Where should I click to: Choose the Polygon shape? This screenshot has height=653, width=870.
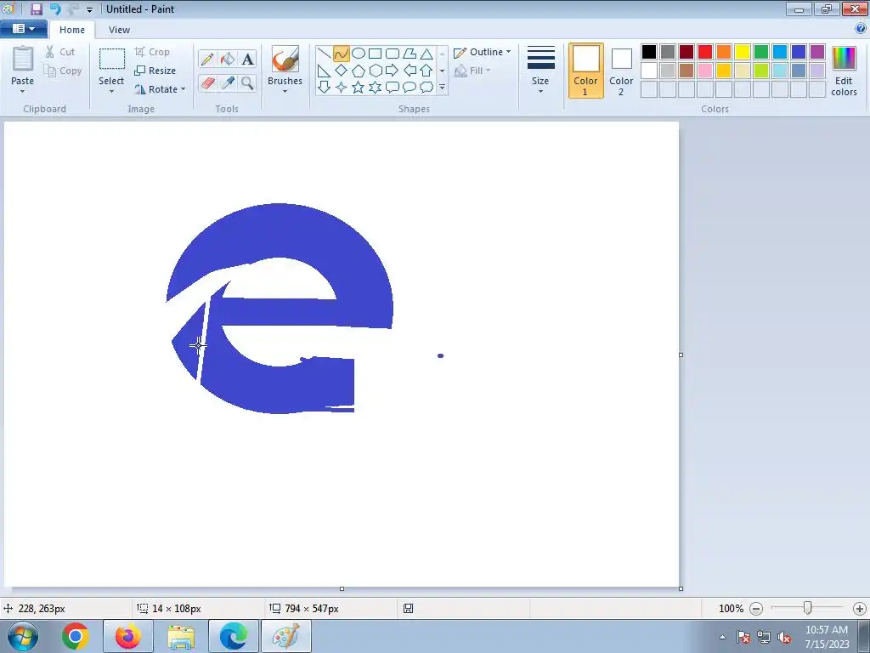point(410,54)
